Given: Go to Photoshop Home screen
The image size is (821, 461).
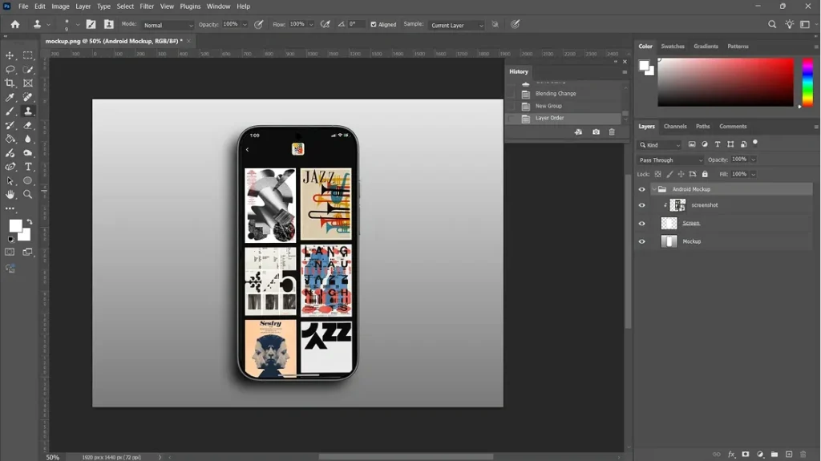Looking at the screenshot, I should click(15, 25).
